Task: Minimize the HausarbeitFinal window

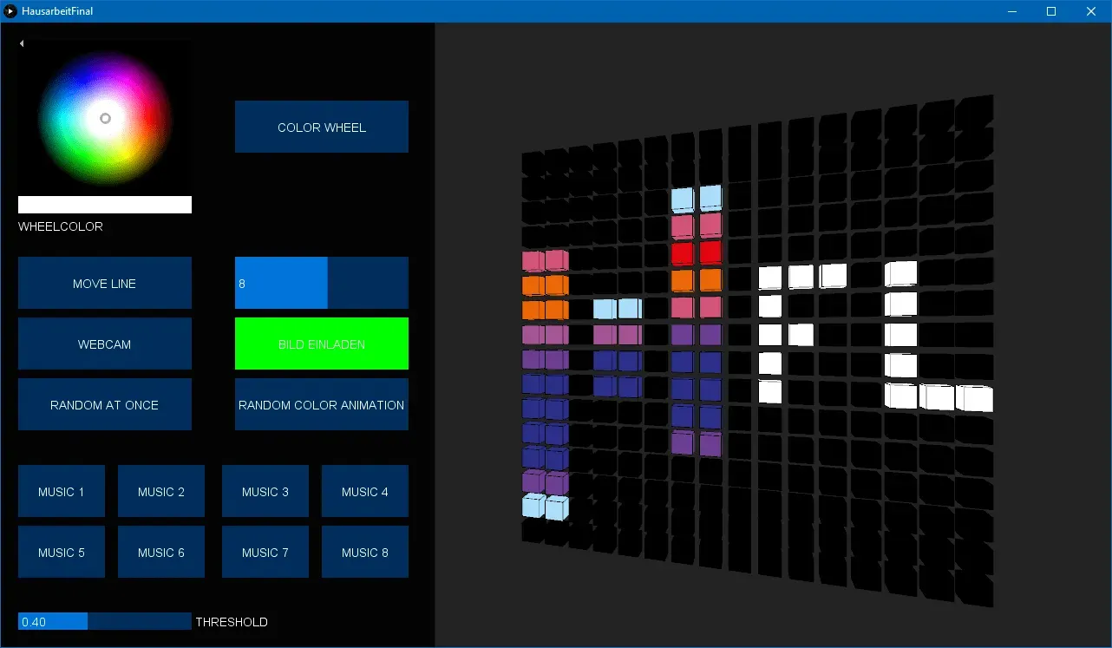Action: tap(1012, 11)
